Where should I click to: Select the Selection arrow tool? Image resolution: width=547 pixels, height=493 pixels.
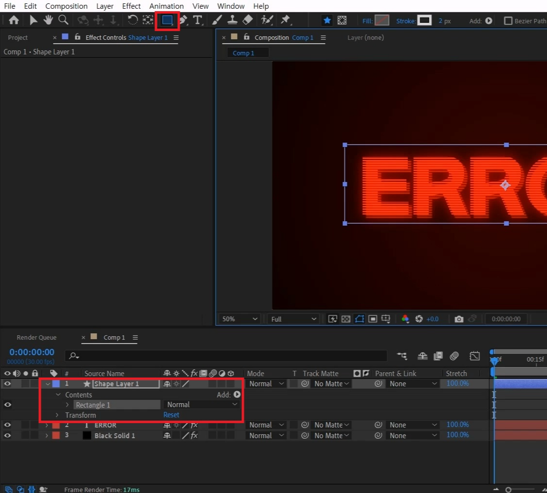33,20
